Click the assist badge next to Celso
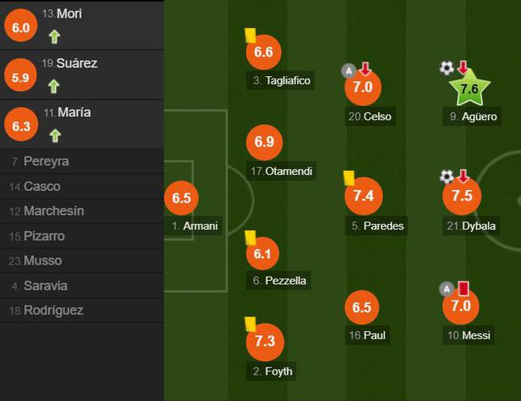This screenshot has width=521, height=401. (348, 70)
